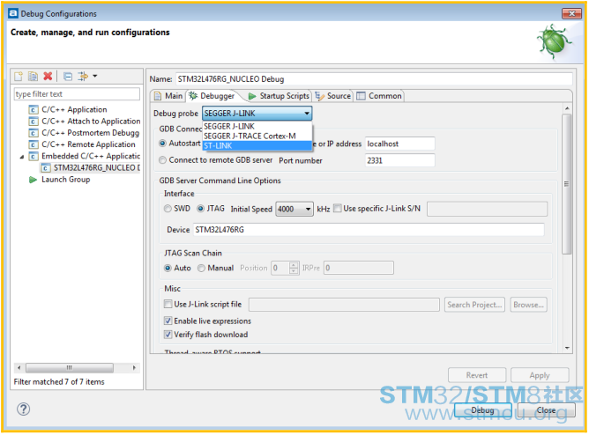Select C/C++ Application tree item
This screenshot has height=435, width=589.
coord(74,109)
